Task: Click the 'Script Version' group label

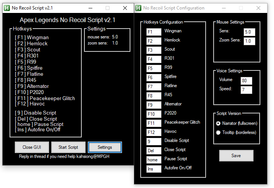Action: click(229, 113)
